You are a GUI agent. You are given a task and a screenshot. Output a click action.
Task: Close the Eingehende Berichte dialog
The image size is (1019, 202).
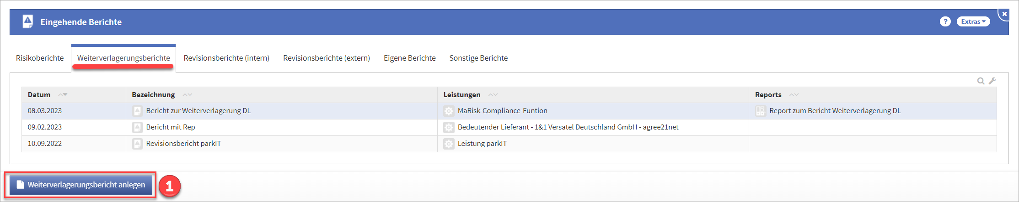(1004, 14)
